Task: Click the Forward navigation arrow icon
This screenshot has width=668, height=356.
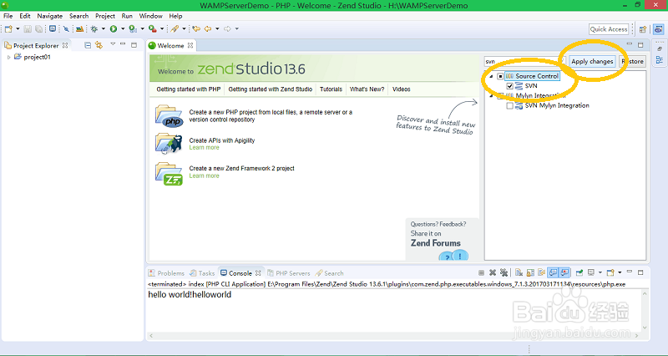Action: 227,29
